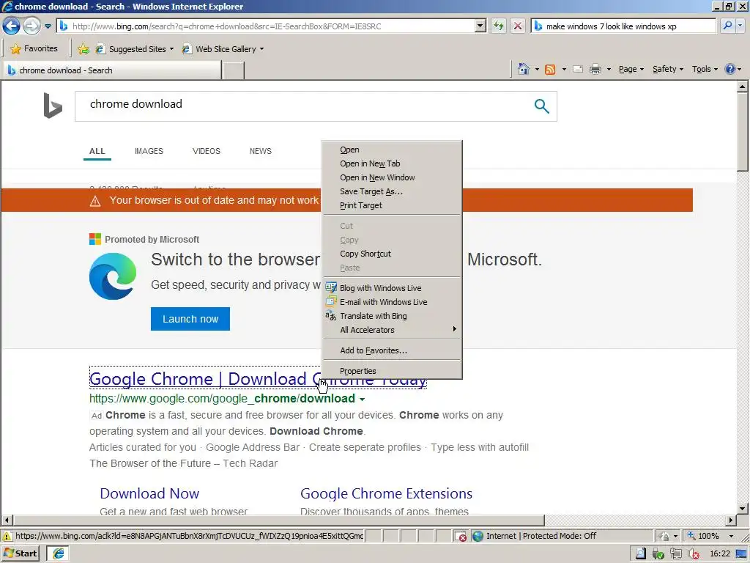Open a new blank tab
750x563 pixels.
[234, 70]
